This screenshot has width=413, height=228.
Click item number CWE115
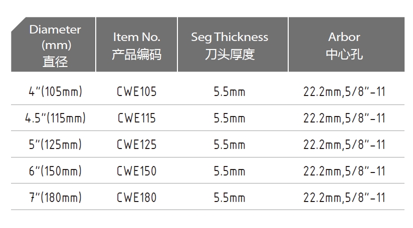(137, 118)
